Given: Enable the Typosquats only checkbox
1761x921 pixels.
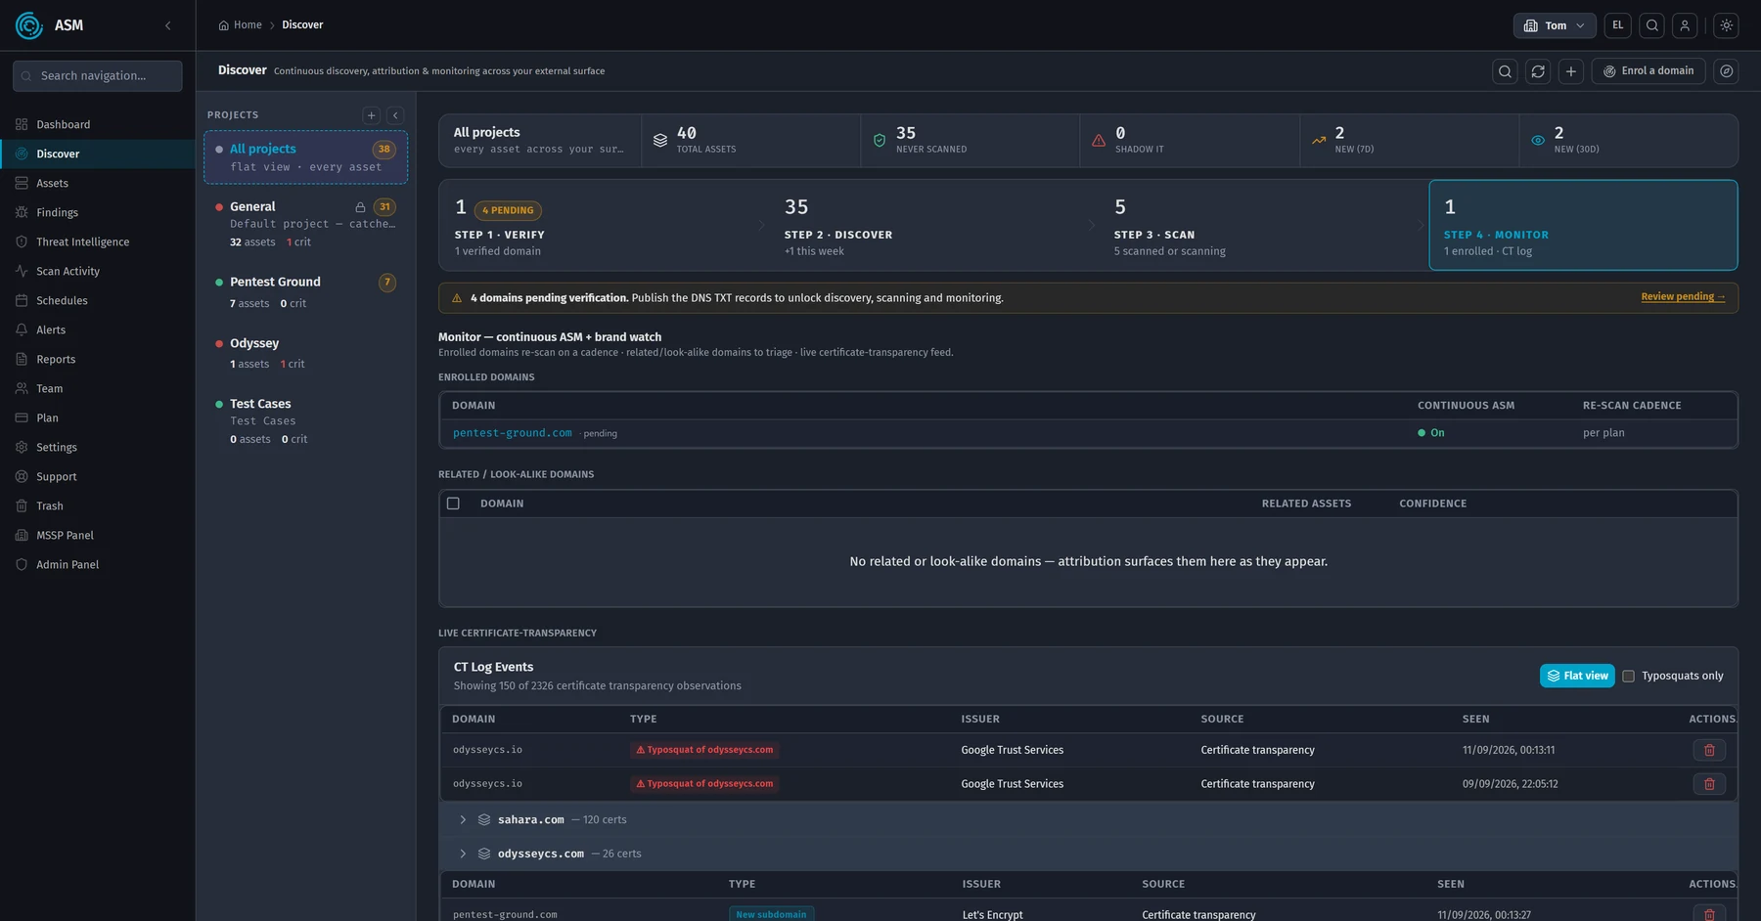Looking at the screenshot, I should pos(1629,677).
